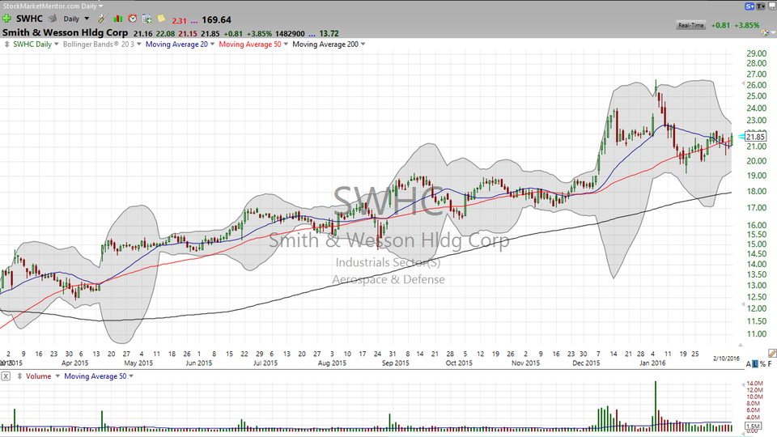Click the 22.08 high price value

(x=165, y=34)
